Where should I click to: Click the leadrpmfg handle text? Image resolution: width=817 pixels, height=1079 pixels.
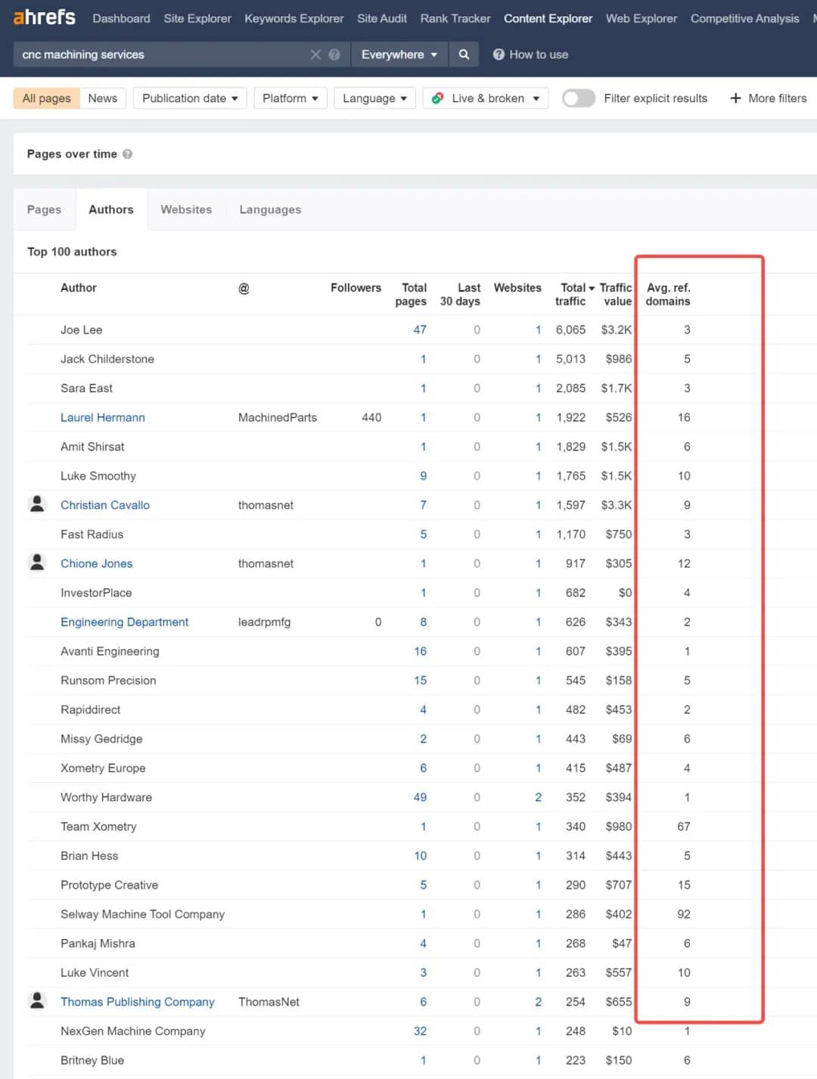click(x=264, y=622)
